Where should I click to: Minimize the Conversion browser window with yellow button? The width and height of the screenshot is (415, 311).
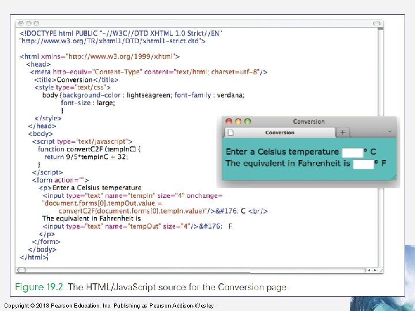238,122
